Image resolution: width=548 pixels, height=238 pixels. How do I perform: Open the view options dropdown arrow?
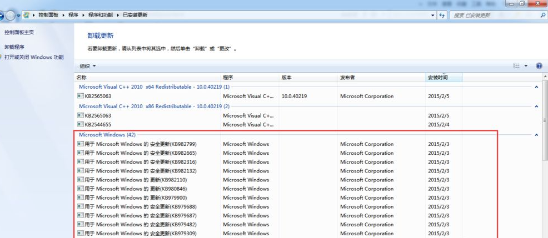[x=526, y=65]
